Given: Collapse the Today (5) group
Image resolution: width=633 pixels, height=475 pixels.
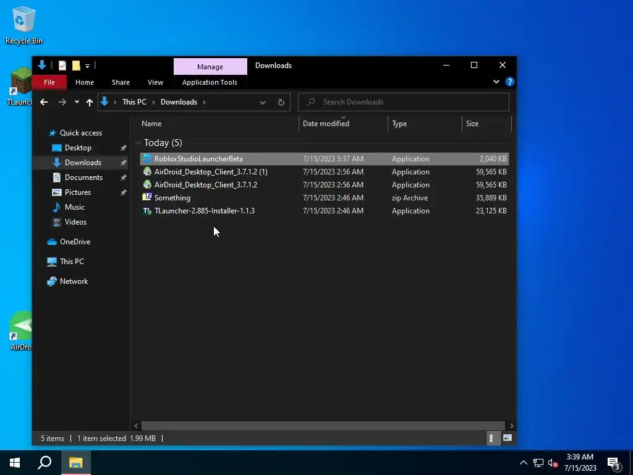Looking at the screenshot, I should (x=138, y=143).
